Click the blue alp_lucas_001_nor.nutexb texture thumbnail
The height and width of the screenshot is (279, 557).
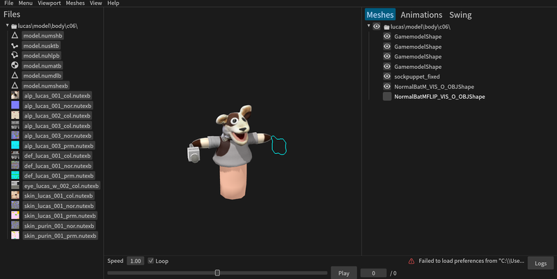pos(15,105)
